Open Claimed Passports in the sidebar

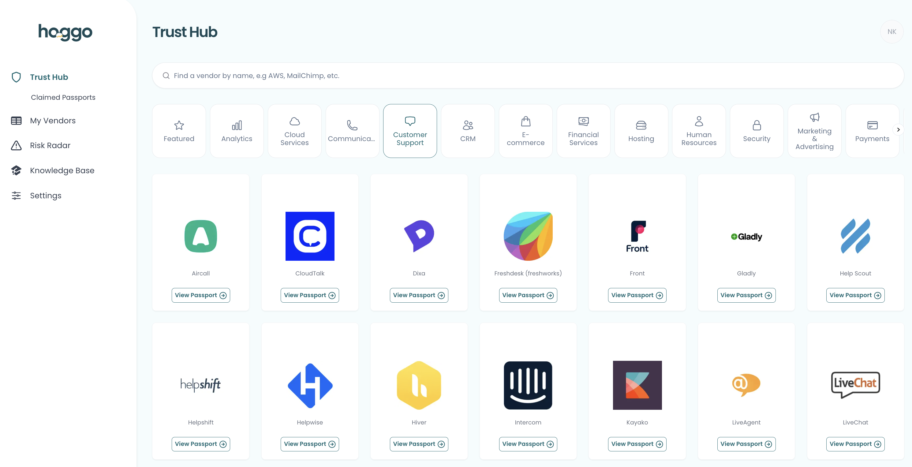click(x=63, y=97)
